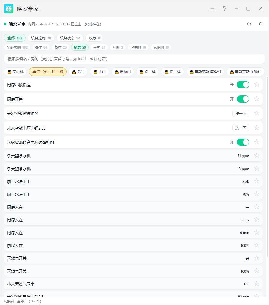Turn off the 厨房吊顶插座 switch

pyautogui.click(x=243, y=85)
